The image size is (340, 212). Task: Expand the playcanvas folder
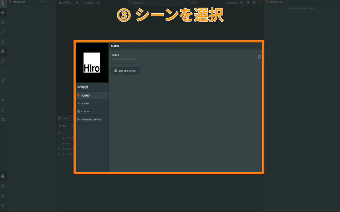point(59,154)
